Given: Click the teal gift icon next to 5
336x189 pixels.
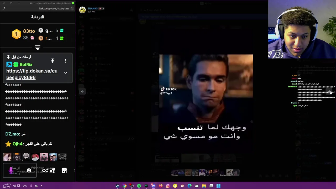Looking at the screenshot, I should pos(62,30).
